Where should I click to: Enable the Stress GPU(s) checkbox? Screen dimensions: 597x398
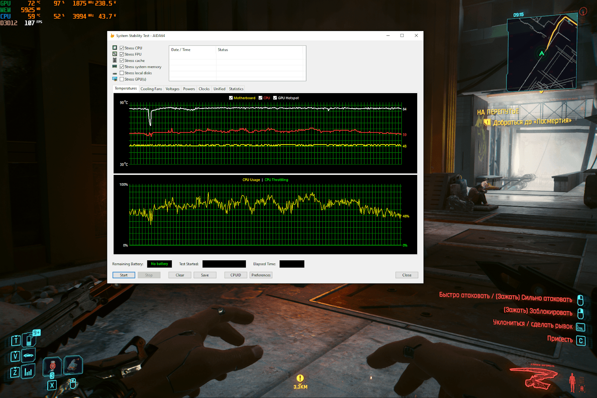(122, 79)
